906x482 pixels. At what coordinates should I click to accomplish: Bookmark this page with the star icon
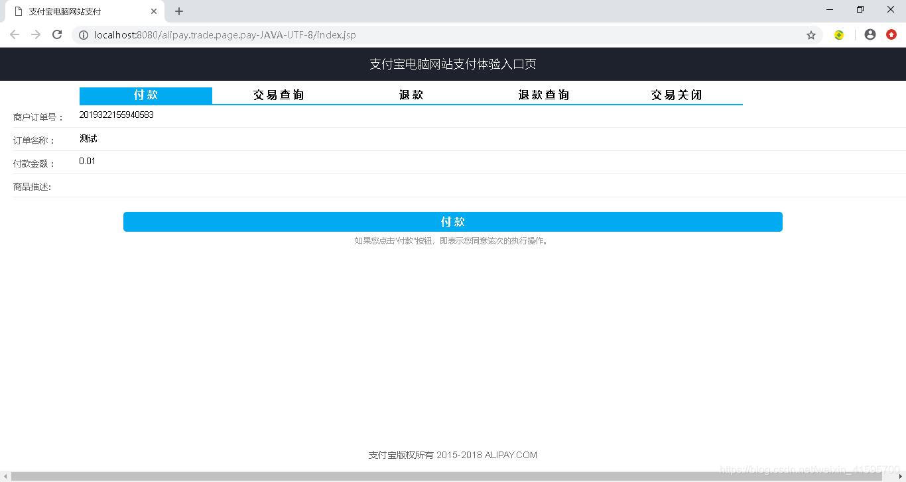tap(810, 35)
